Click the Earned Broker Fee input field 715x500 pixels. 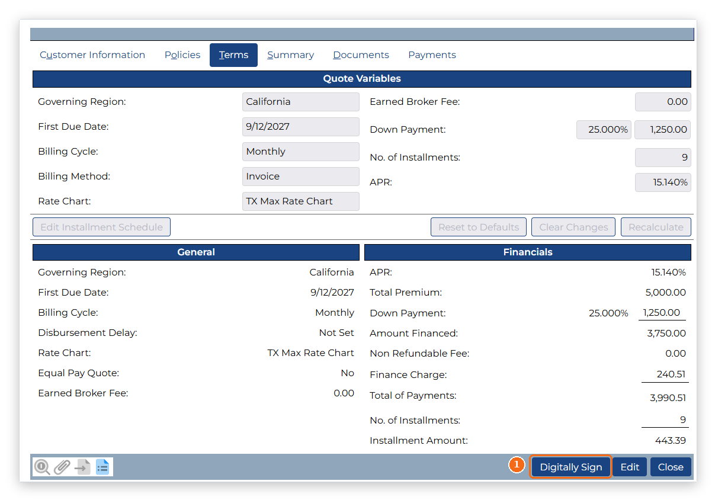pos(663,102)
